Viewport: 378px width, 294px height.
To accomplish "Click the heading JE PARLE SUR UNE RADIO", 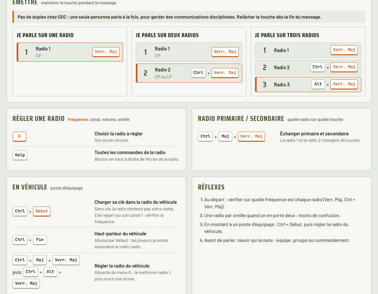I will pos(45,35).
